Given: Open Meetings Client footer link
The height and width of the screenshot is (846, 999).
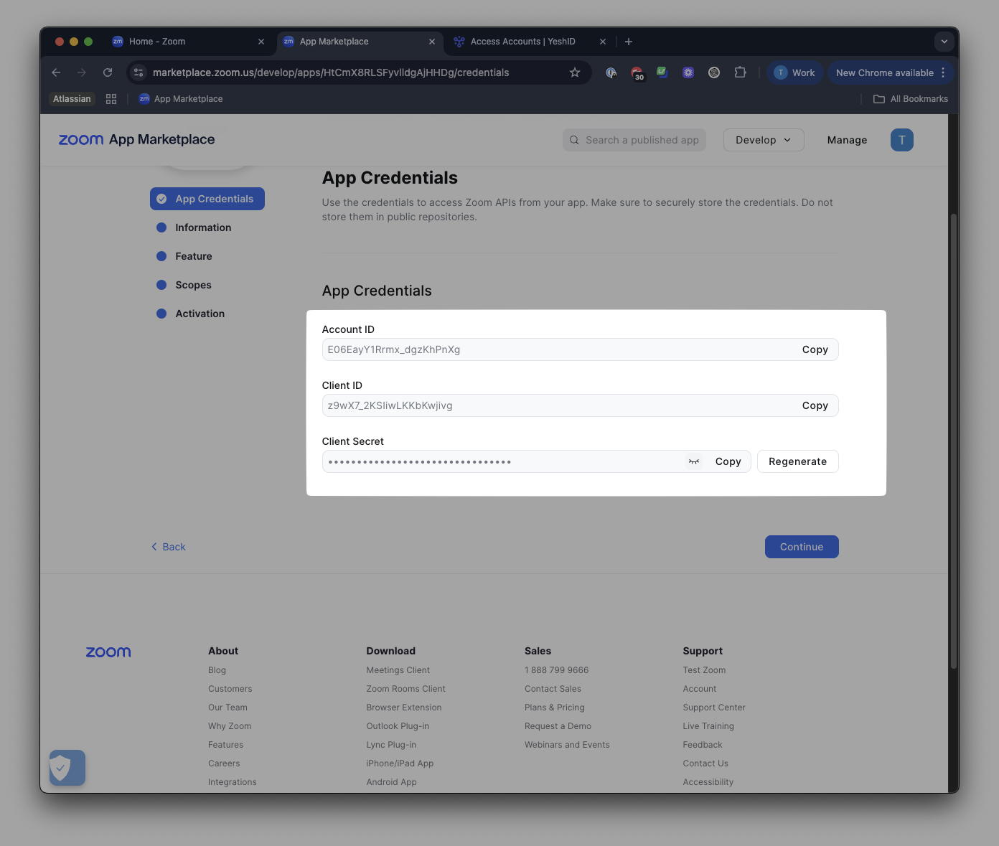Looking at the screenshot, I should click(x=398, y=670).
